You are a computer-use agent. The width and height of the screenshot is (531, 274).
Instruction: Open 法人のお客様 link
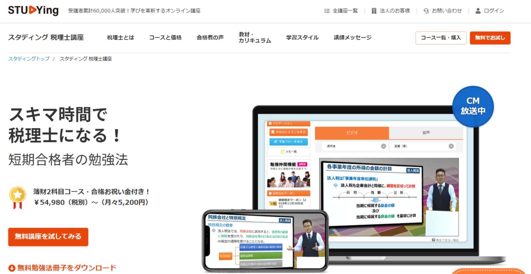click(x=395, y=11)
